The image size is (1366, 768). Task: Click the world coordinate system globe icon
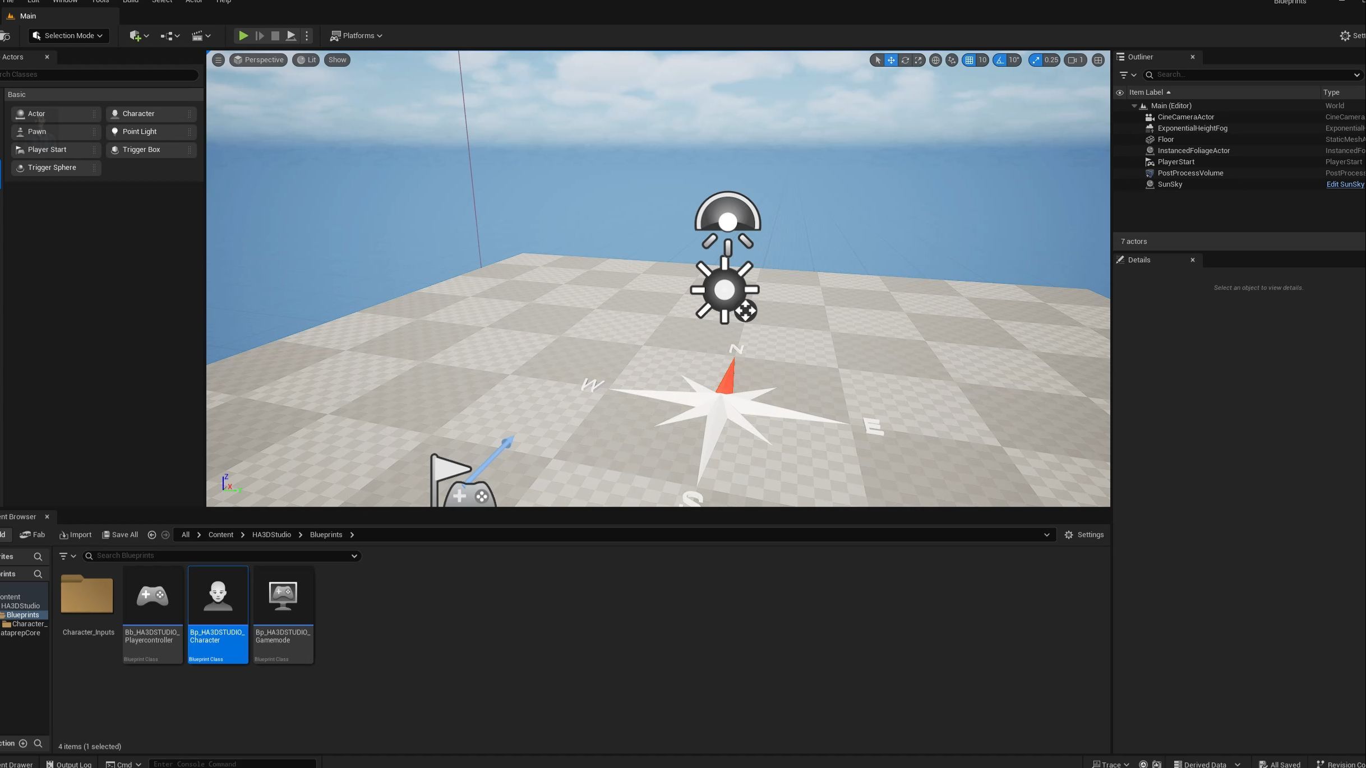[935, 60]
